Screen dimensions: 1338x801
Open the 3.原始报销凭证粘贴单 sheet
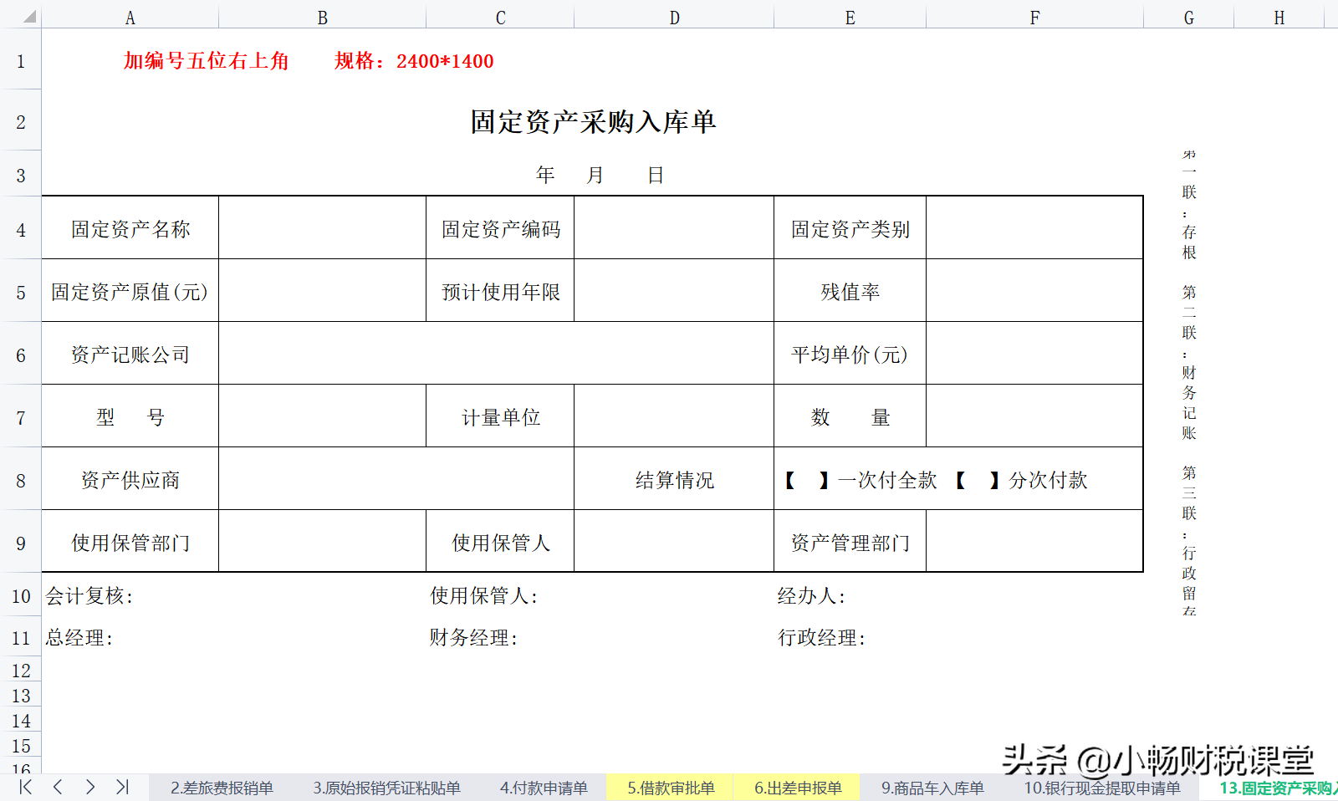point(386,787)
